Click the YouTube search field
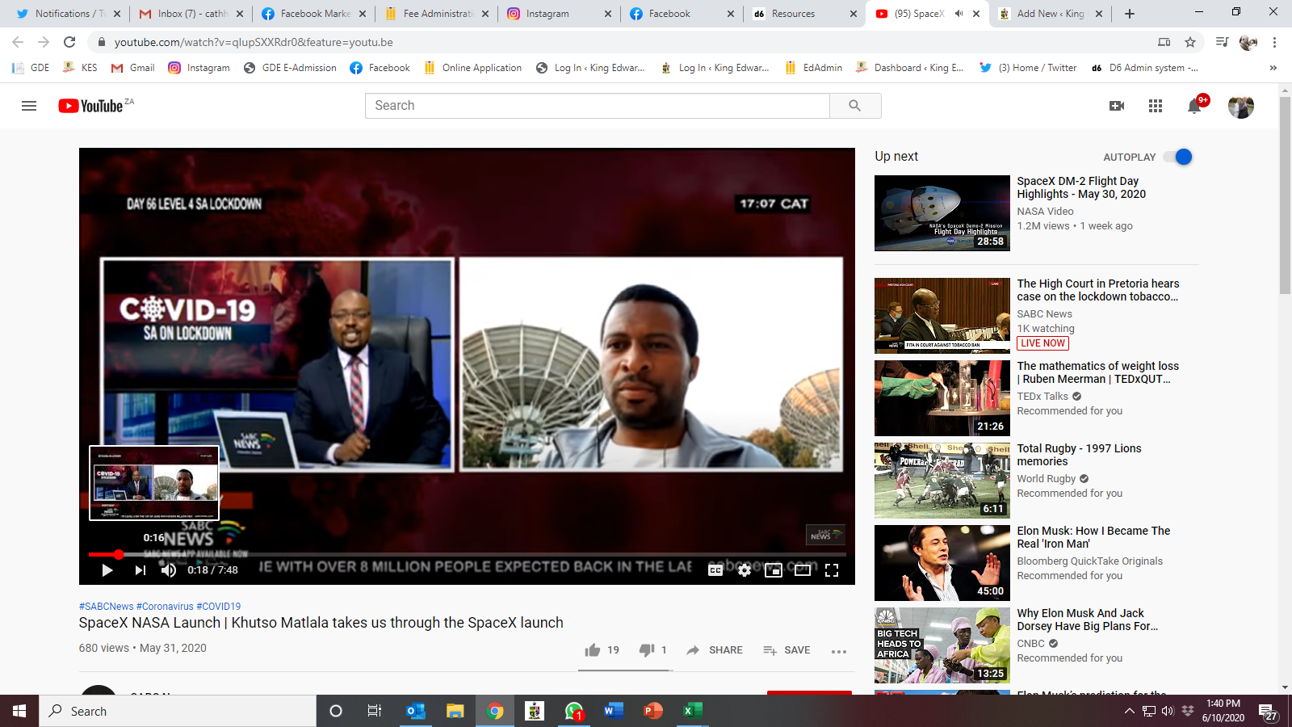 pos(598,106)
